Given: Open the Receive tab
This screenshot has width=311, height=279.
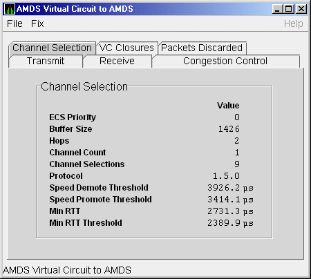Looking at the screenshot, I should pyautogui.click(x=117, y=61).
